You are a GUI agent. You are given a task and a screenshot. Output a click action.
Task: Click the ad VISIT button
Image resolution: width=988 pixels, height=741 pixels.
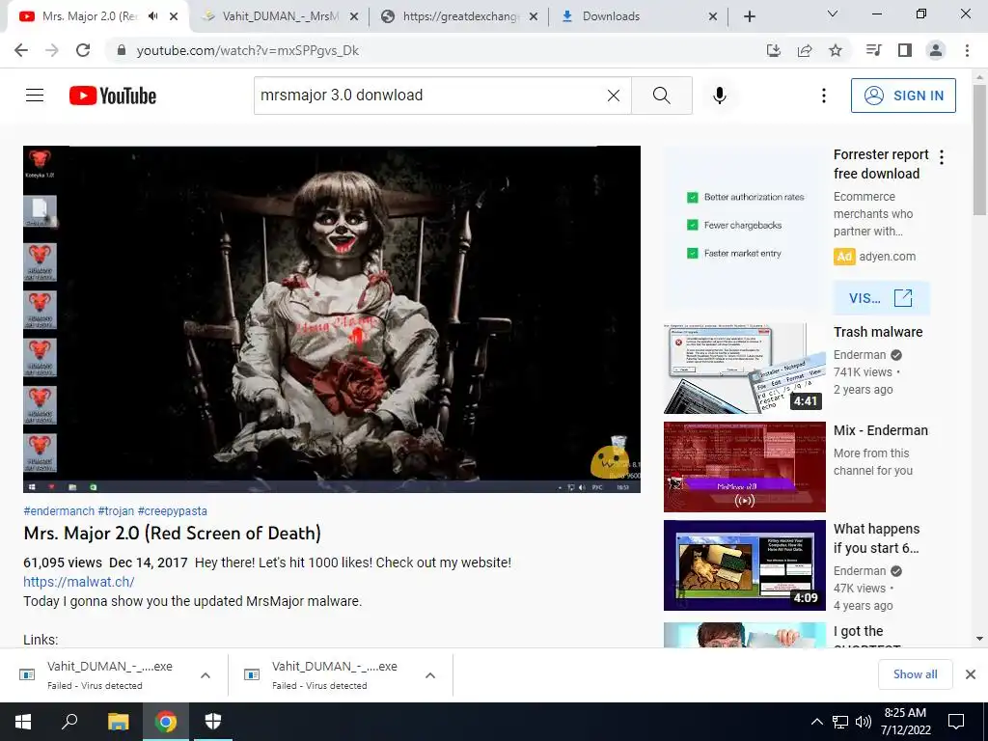tap(881, 298)
